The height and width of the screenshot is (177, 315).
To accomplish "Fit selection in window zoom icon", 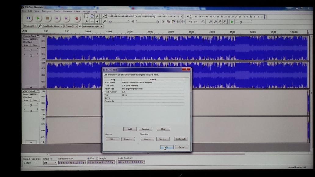I will [x=220, y=22].
